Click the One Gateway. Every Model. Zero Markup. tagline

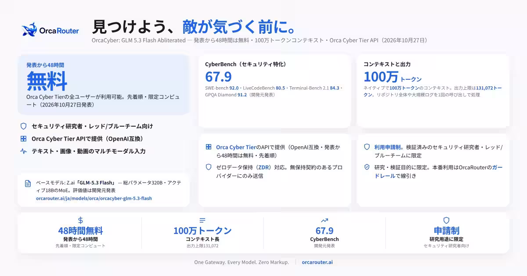(x=242, y=262)
